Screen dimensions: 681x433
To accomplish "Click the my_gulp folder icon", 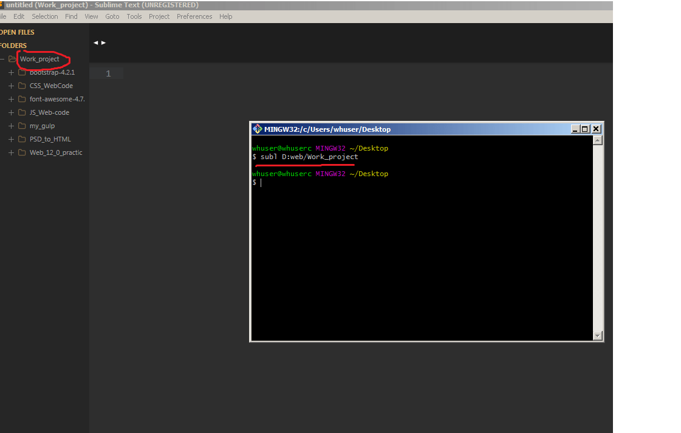I will coord(22,126).
